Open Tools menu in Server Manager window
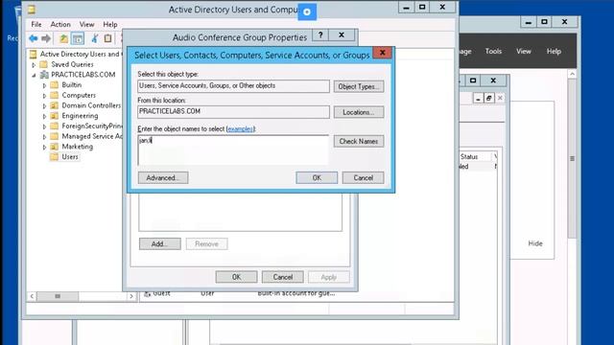 (x=493, y=51)
